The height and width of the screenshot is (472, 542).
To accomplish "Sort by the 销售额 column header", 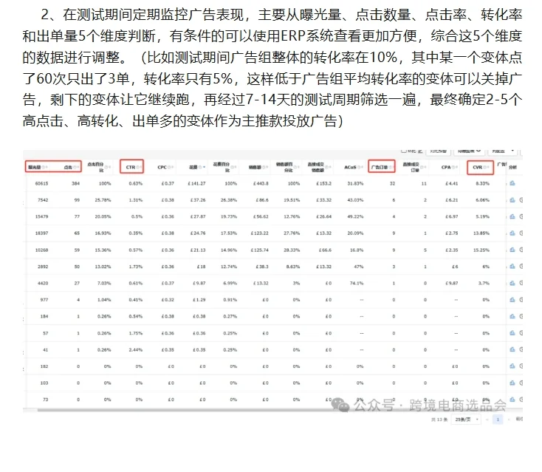I will point(255,168).
